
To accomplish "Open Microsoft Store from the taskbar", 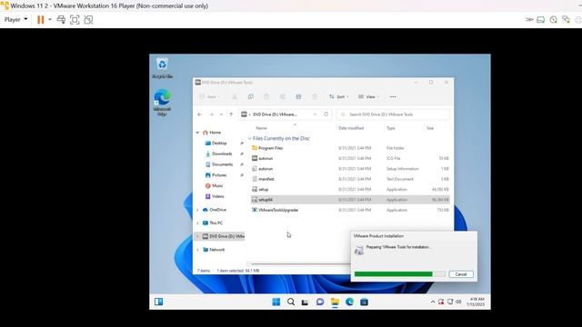I will tap(364, 302).
